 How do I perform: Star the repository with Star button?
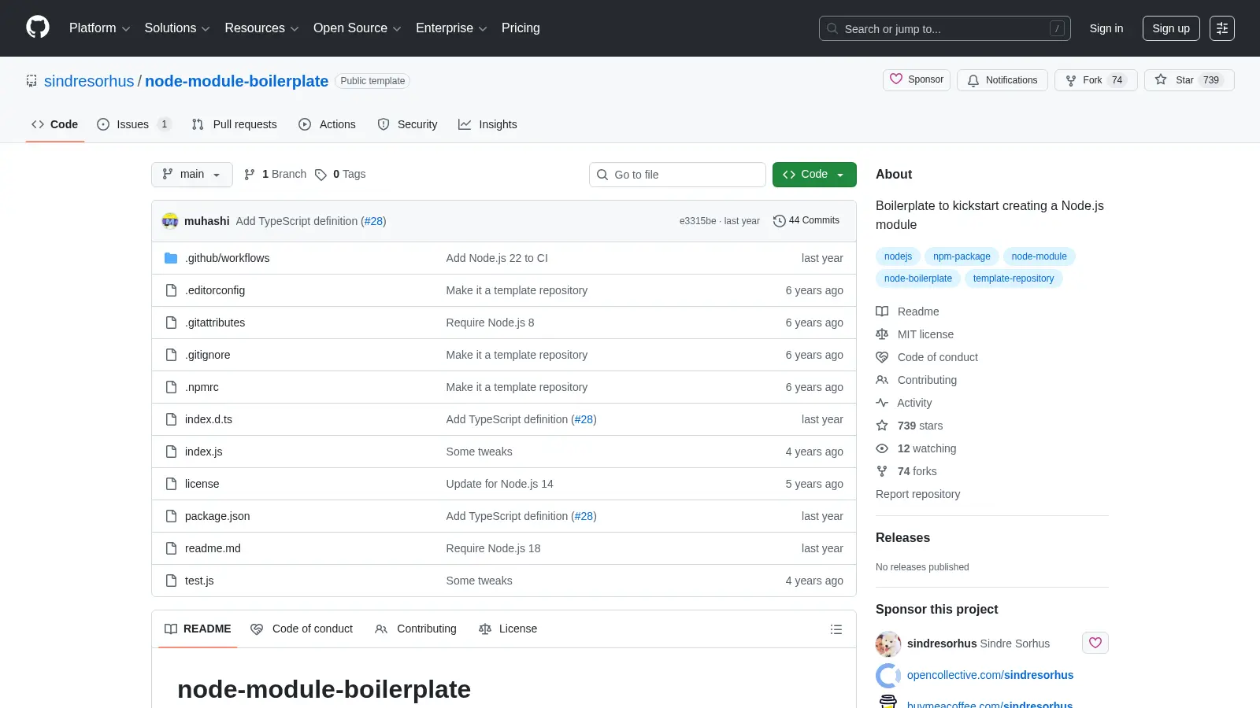1189,80
